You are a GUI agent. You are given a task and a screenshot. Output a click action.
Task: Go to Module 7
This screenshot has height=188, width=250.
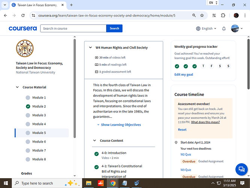pos(39,150)
